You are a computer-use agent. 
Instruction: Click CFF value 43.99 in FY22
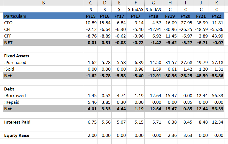[218, 36]
